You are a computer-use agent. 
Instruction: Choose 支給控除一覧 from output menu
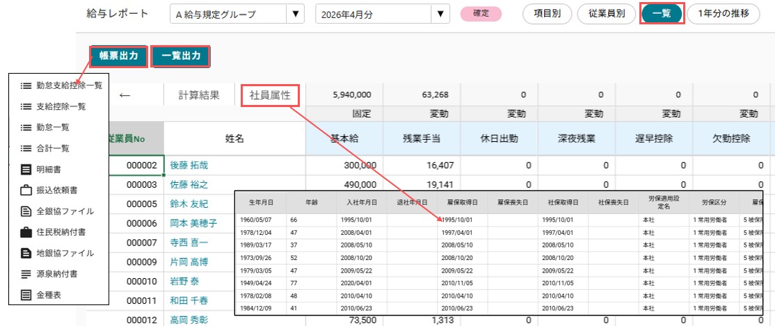[x=61, y=106]
